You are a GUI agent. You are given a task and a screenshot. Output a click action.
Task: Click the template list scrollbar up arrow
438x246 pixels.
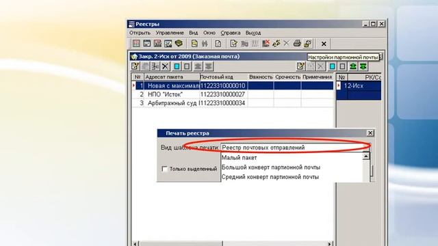pyautogui.click(x=366, y=156)
